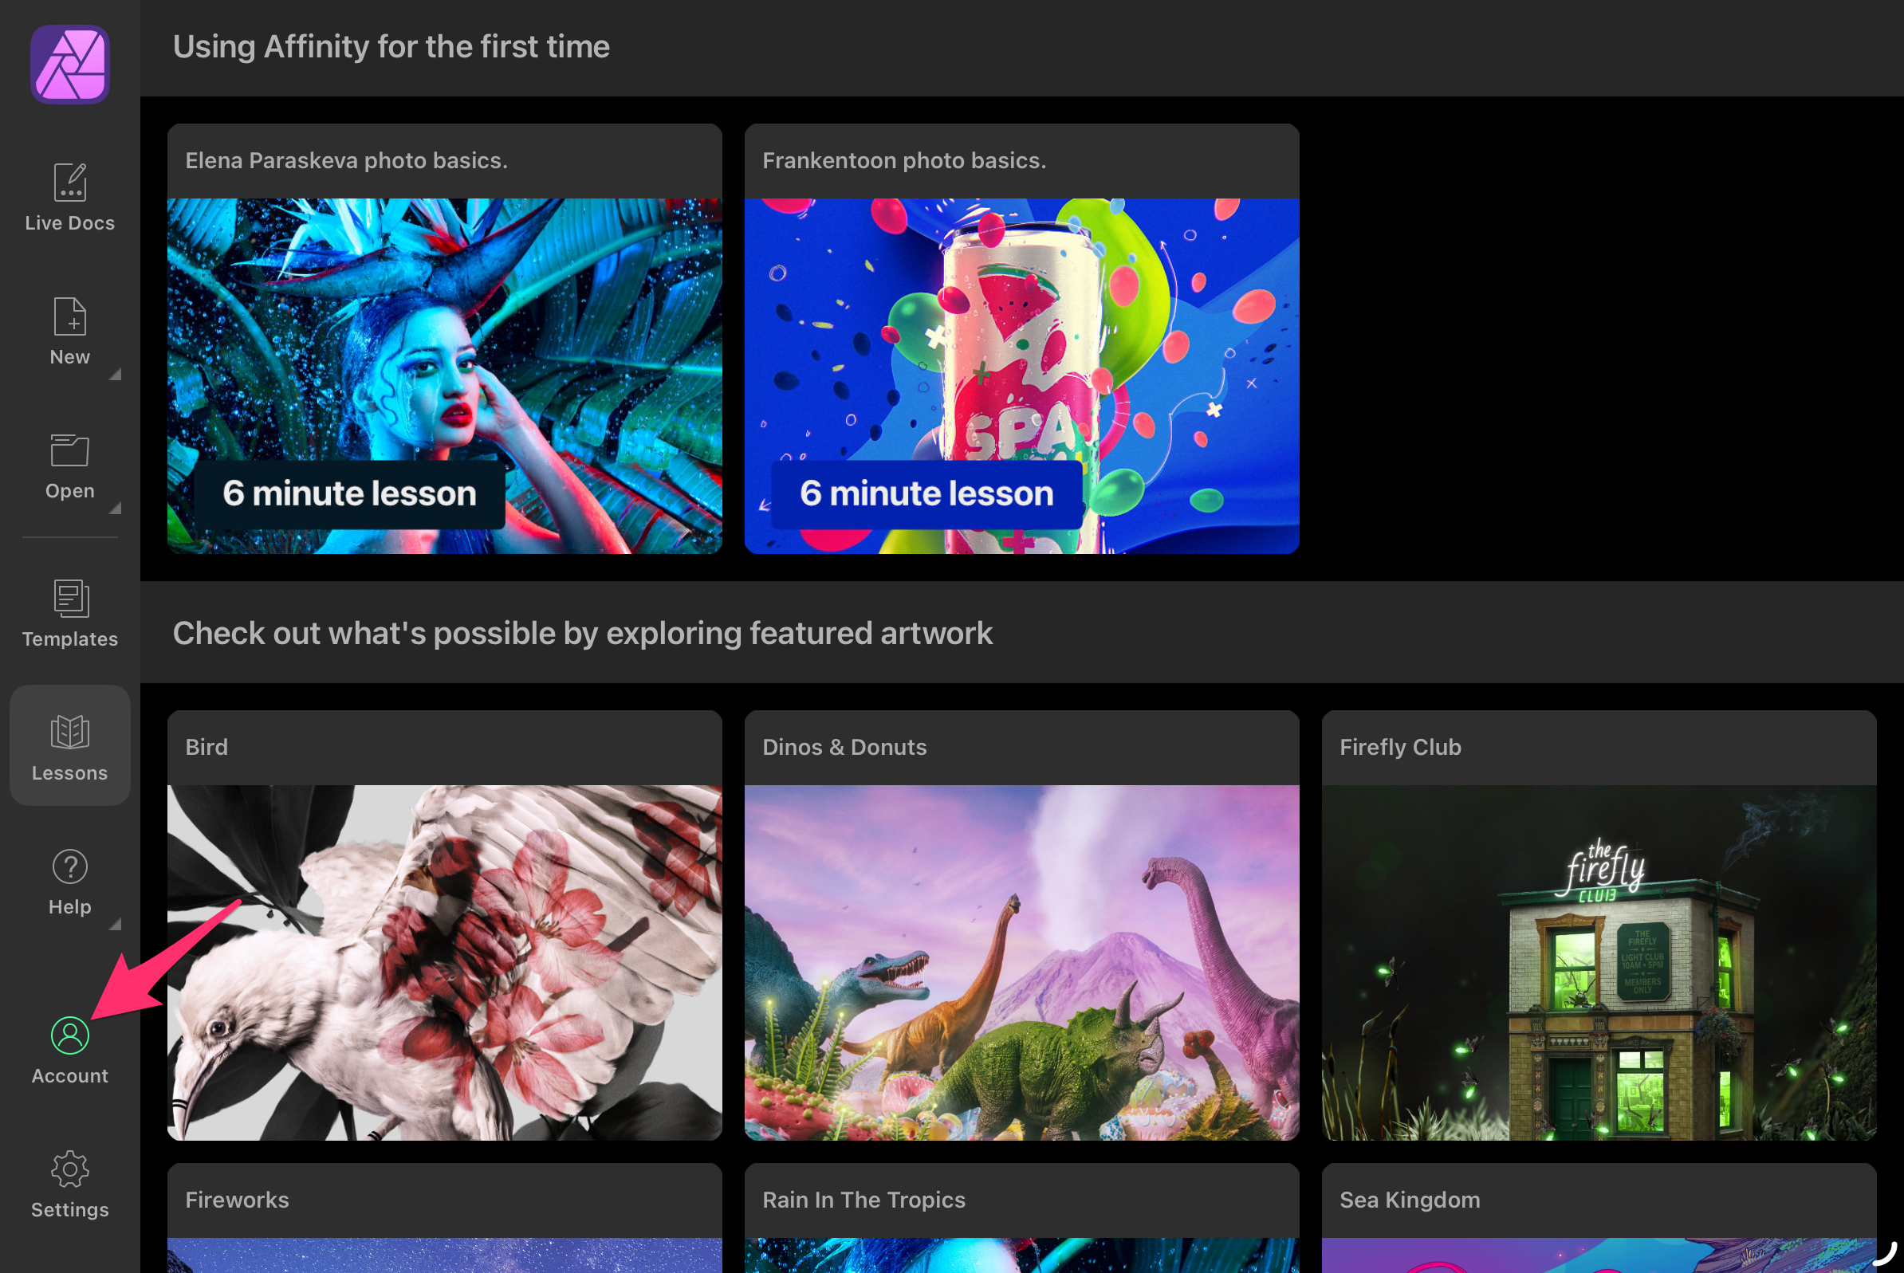Expand the Help submenu corner triangle

pyautogui.click(x=116, y=924)
